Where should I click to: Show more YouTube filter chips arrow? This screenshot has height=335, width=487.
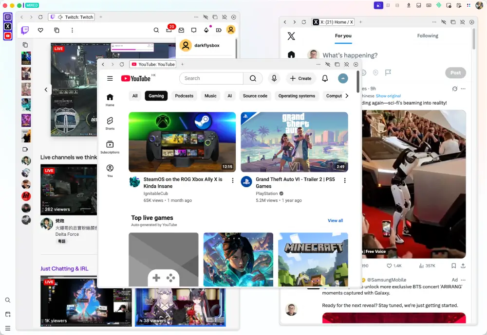[347, 96]
